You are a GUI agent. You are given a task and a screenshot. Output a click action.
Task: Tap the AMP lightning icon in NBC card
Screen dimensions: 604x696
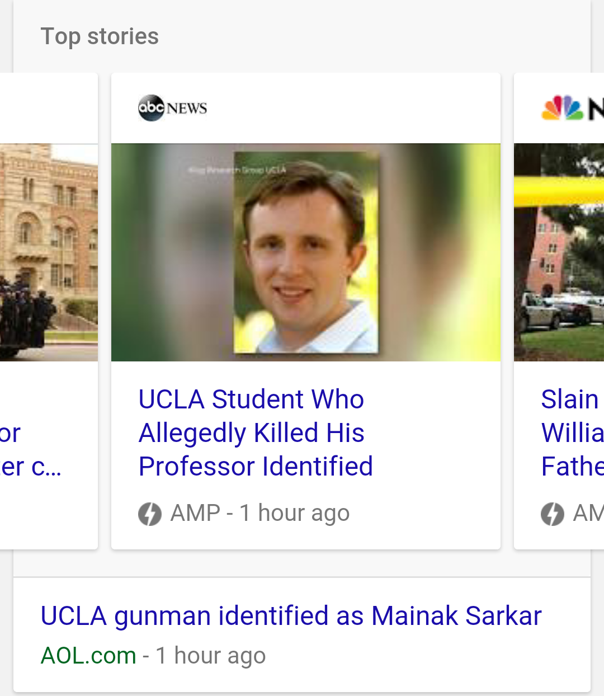click(x=553, y=514)
